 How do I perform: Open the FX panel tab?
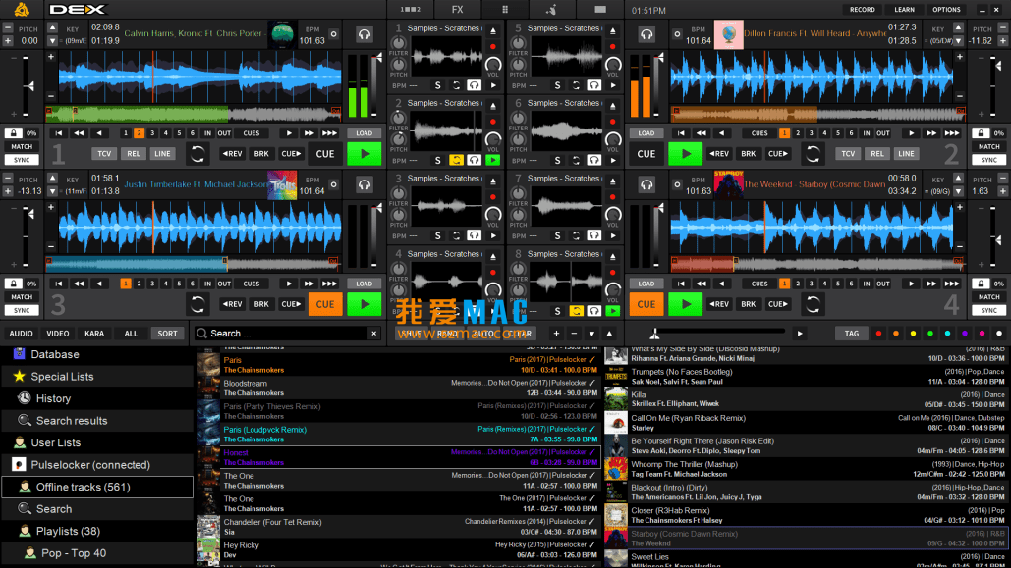click(x=457, y=9)
